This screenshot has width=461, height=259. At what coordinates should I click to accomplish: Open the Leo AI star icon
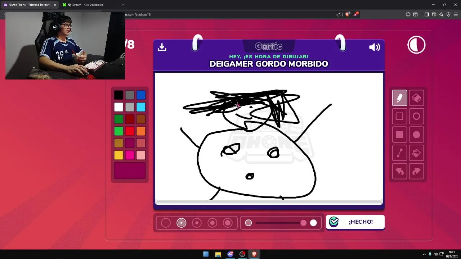click(x=441, y=14)
